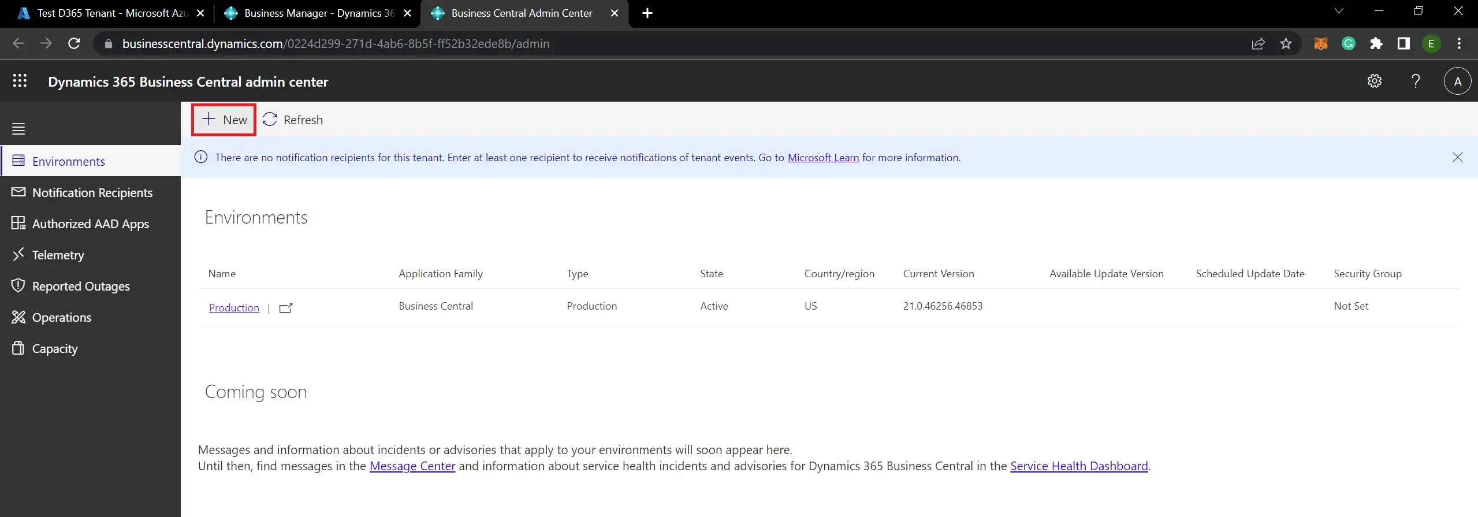
Task: Open Chrome three-dot menu
Action: (x=1459, y=44)
